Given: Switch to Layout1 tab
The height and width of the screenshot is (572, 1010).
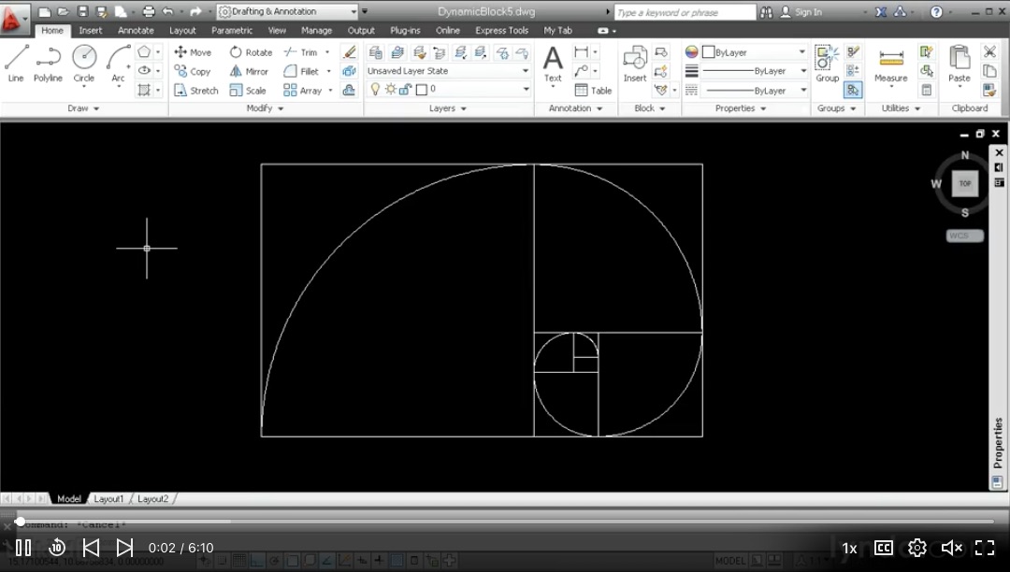Looking at the screenshot, I should click(108, 499).
